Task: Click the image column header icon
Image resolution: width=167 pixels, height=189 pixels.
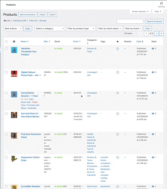Action: click(x=14, y=41)
